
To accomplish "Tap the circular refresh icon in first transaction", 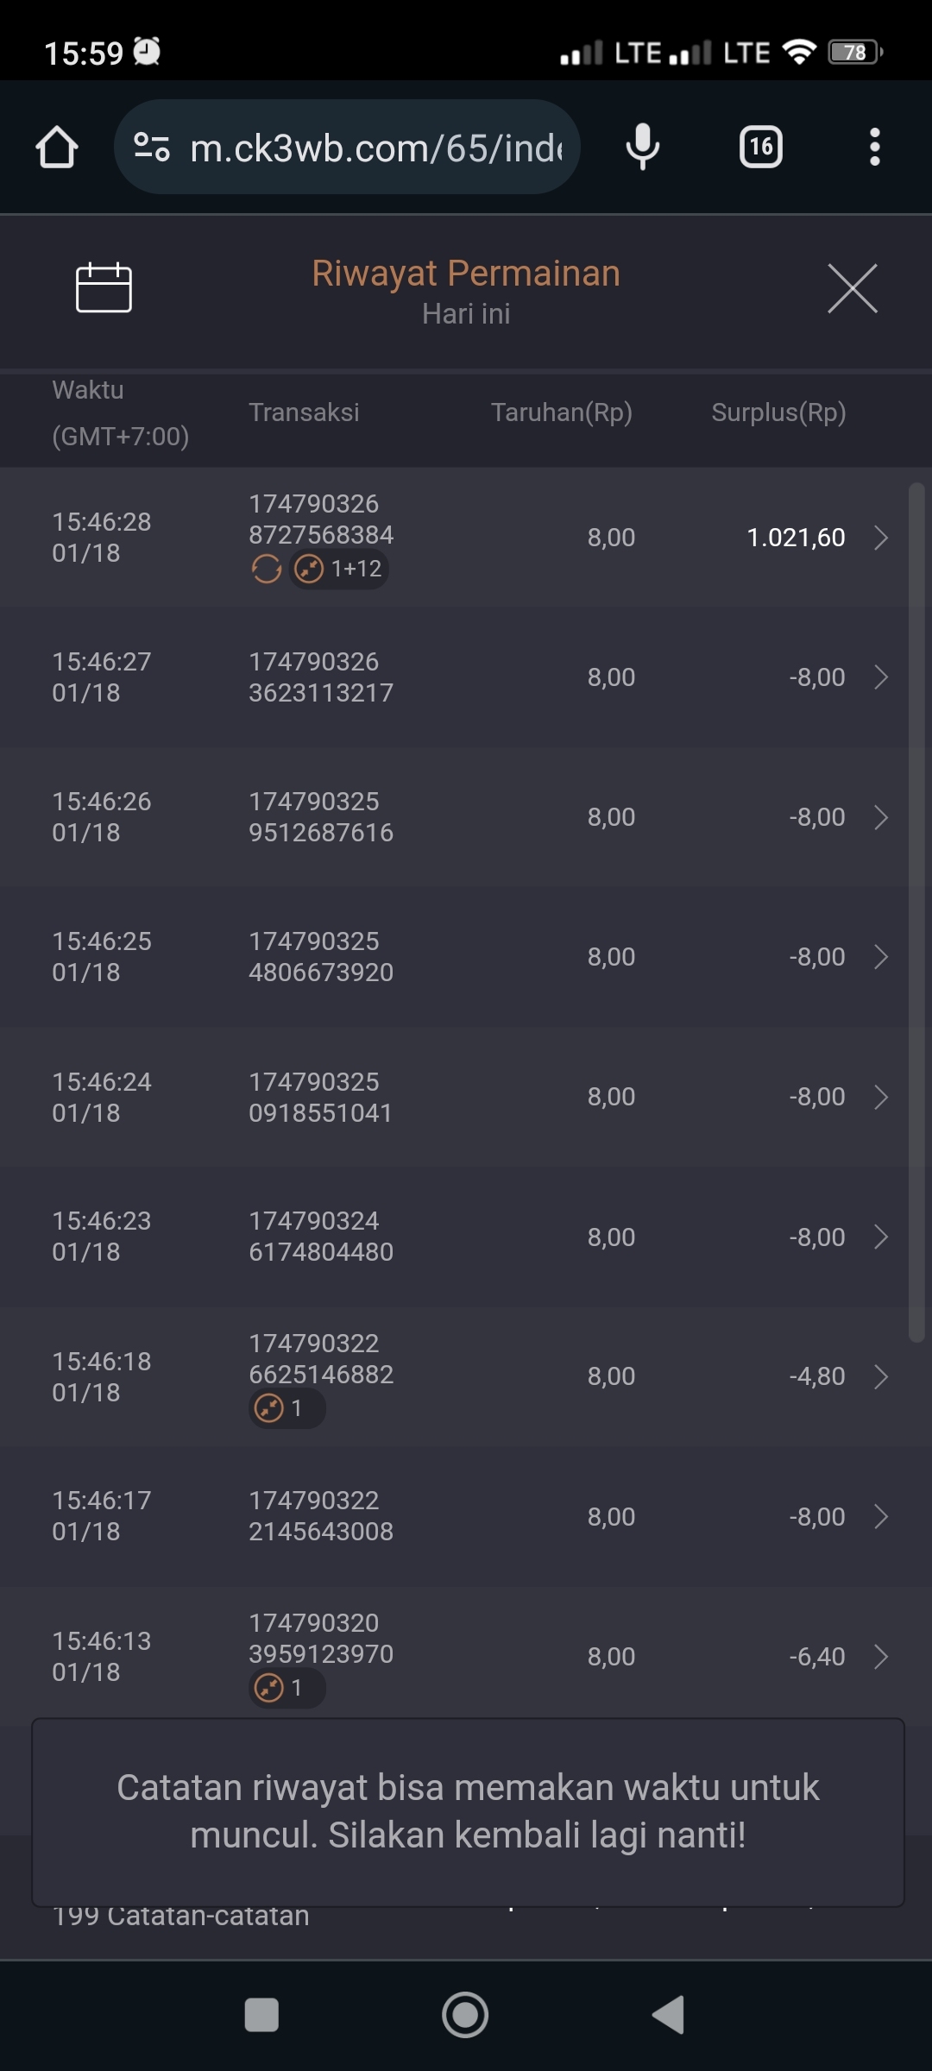I will pyautogui.click(x=267, y=569).
